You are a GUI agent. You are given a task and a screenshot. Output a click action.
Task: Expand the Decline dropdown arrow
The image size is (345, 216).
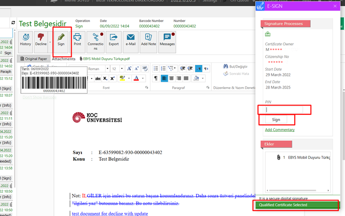49,41
